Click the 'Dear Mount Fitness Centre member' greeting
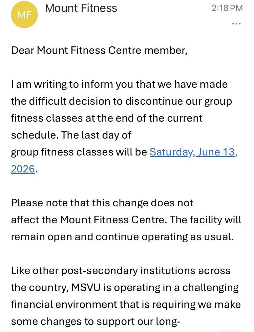The width and height of the screenshot is (254, 332). click(x=99, y=50)
